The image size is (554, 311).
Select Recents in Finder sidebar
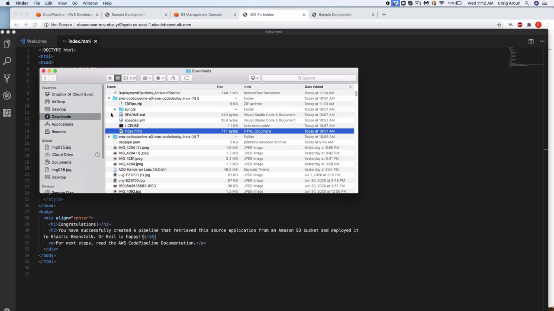[58, 132]
